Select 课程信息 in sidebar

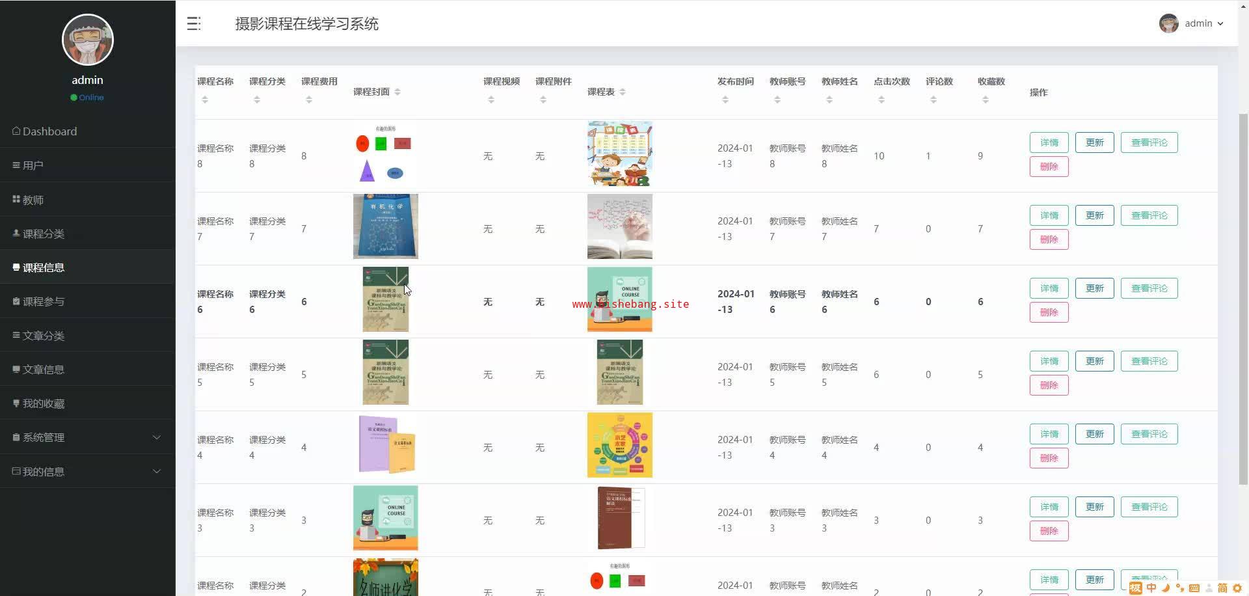(88, 267)
